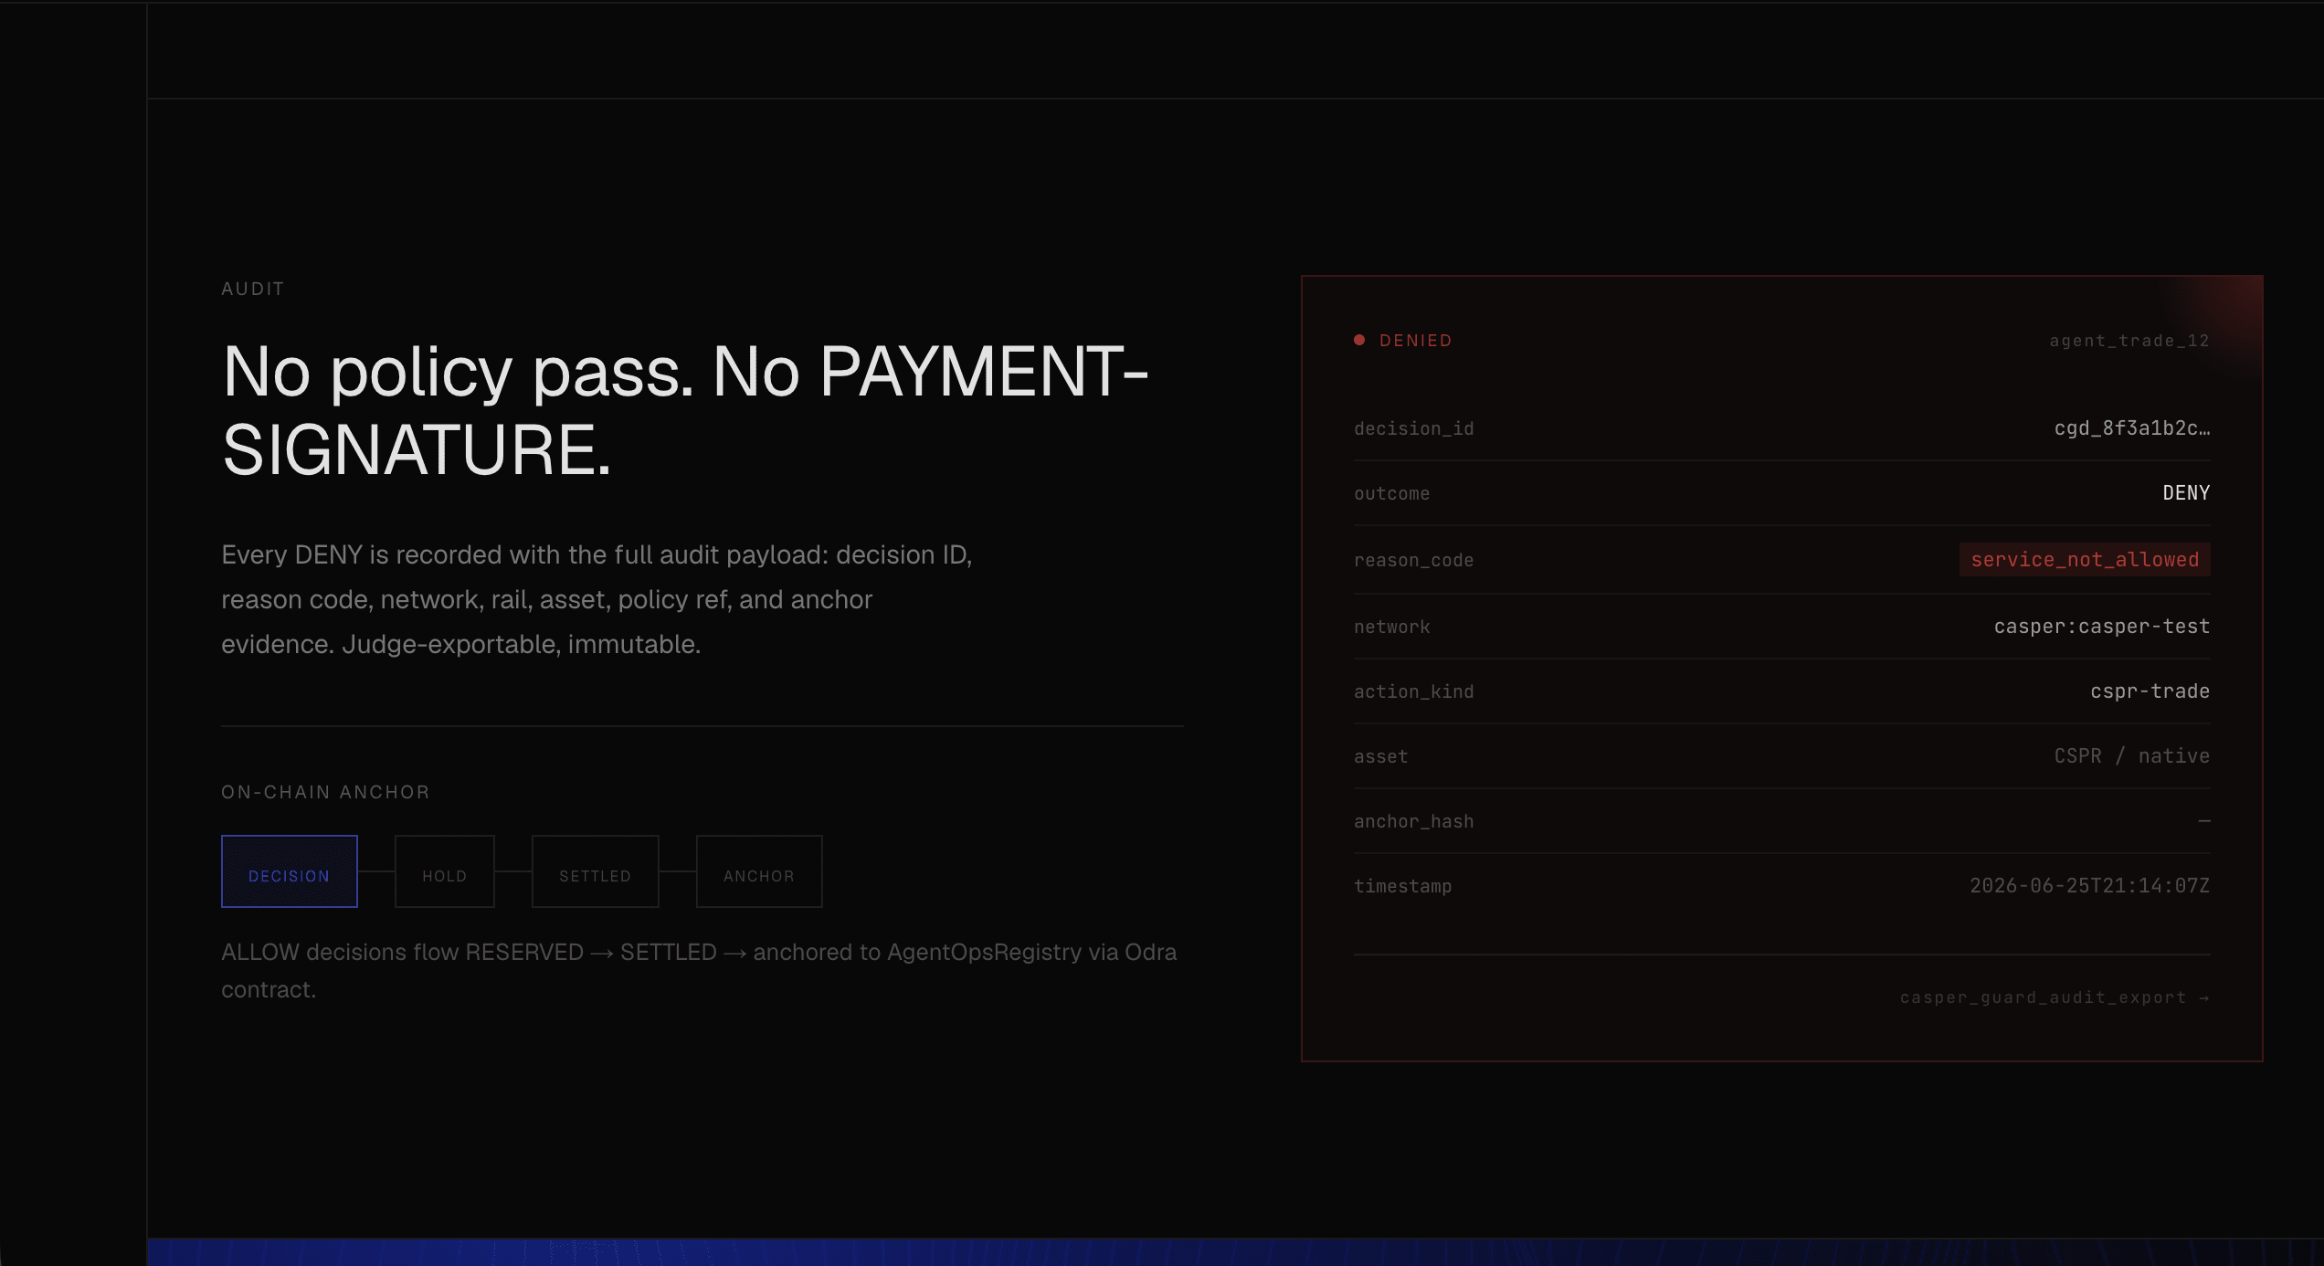Click the anchor_hash dash value

[2204, 821]
